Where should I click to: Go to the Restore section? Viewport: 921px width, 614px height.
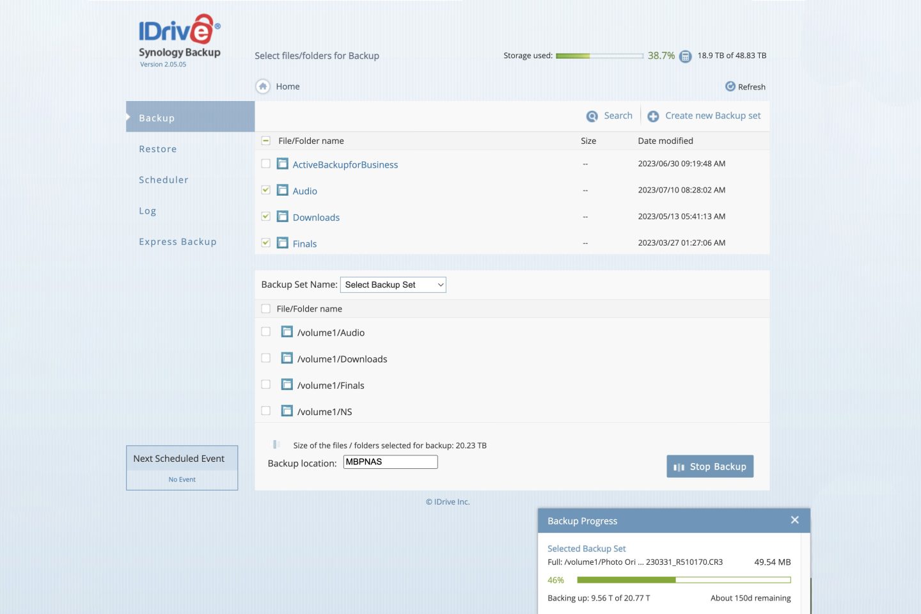tap(158, 149)
